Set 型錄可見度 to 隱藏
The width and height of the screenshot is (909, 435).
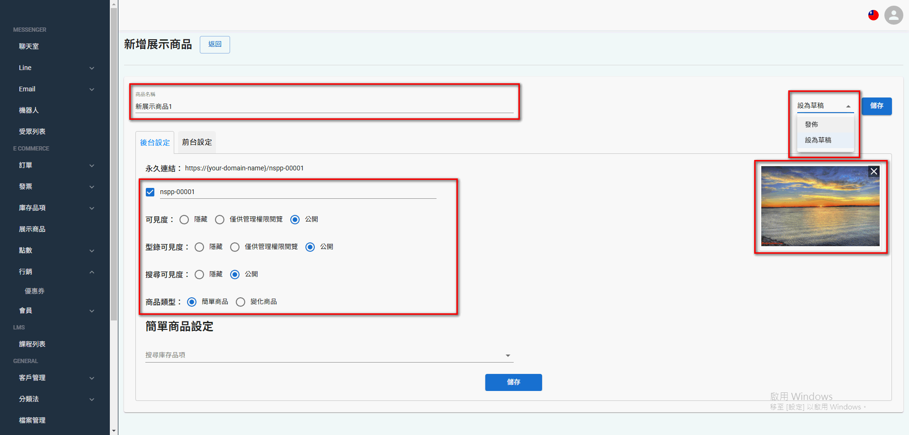click(x=199, y=247)
